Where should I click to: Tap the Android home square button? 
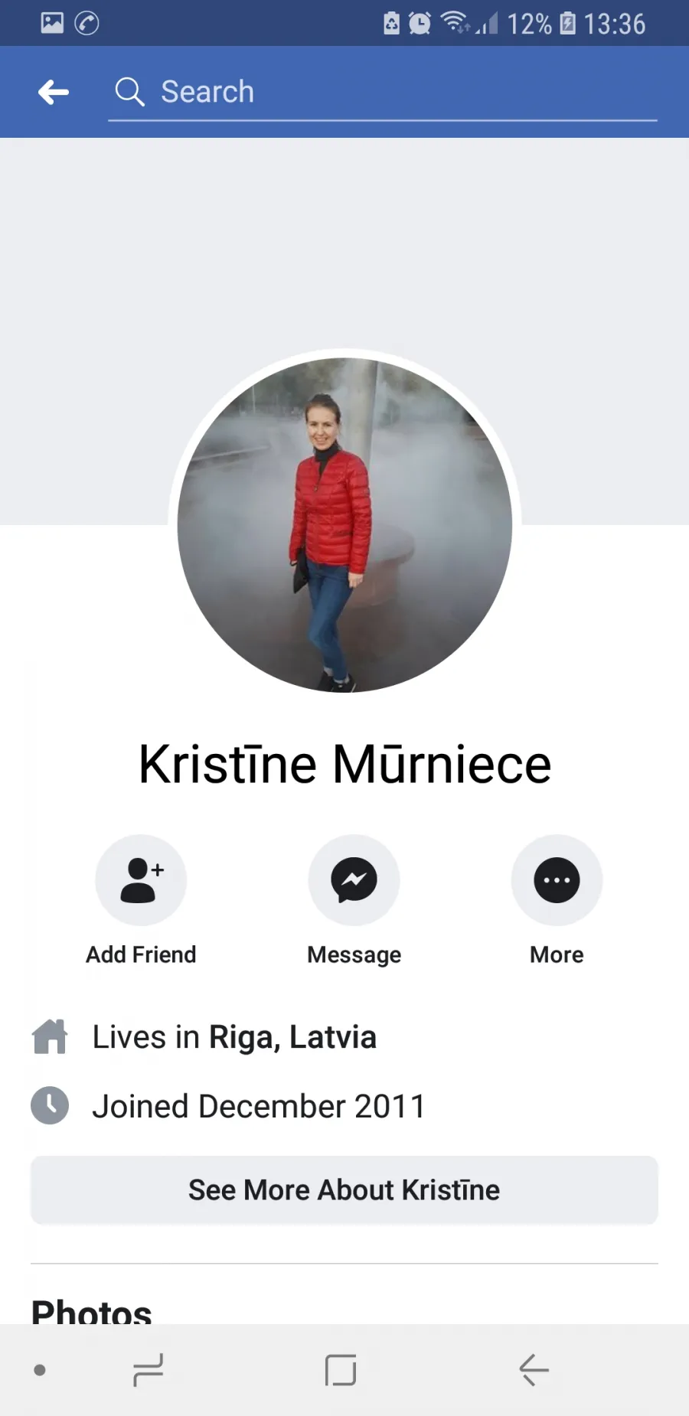(341, 1370)
